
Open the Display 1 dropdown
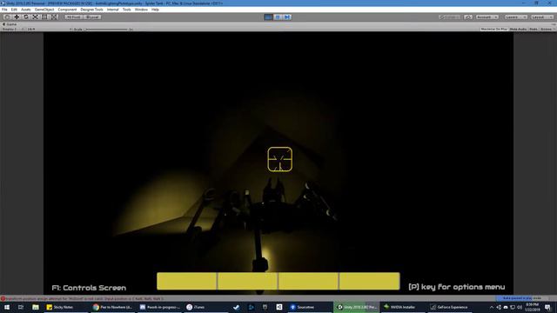pyautogui.click(x=12, y=29)
